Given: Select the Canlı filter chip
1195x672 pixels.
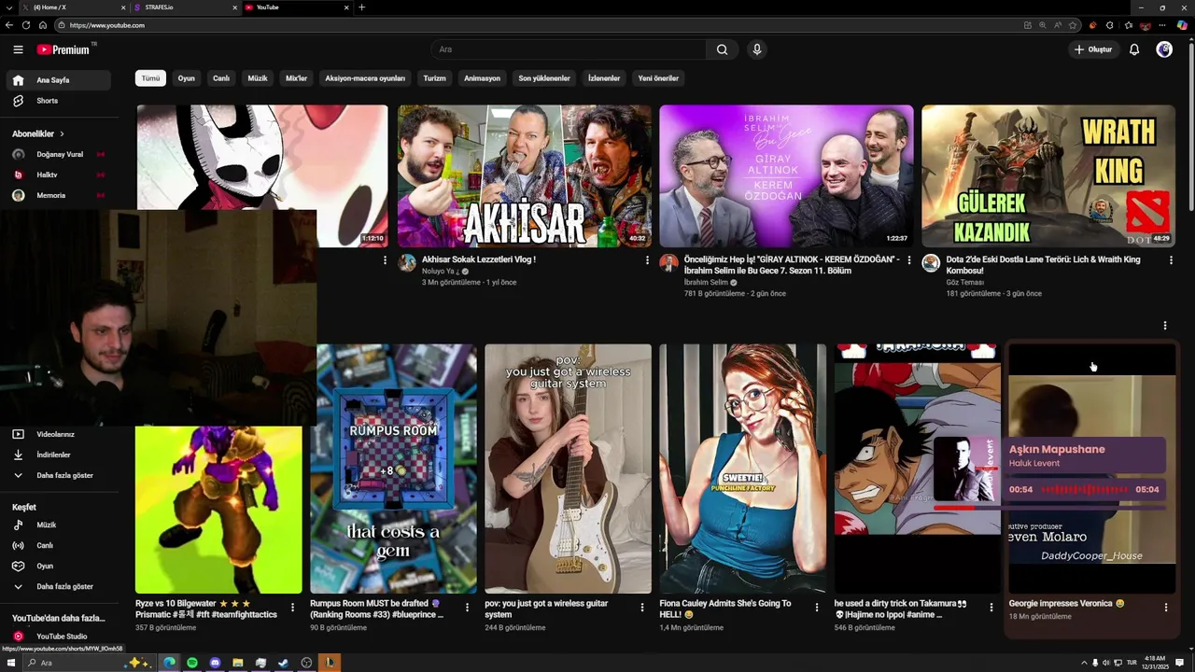Looking at the screenshot, I should click(221, 78).
